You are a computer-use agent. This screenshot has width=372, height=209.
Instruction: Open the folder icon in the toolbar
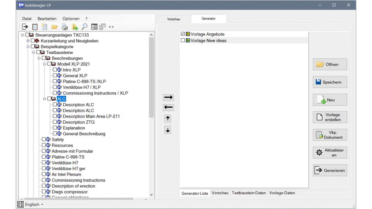pos(54,27)
